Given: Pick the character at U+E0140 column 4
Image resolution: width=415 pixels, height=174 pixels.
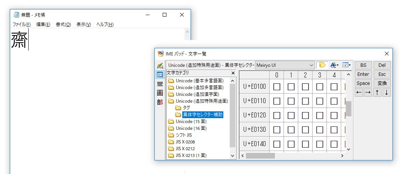Looking at the screenshot, I should (334, 144).
